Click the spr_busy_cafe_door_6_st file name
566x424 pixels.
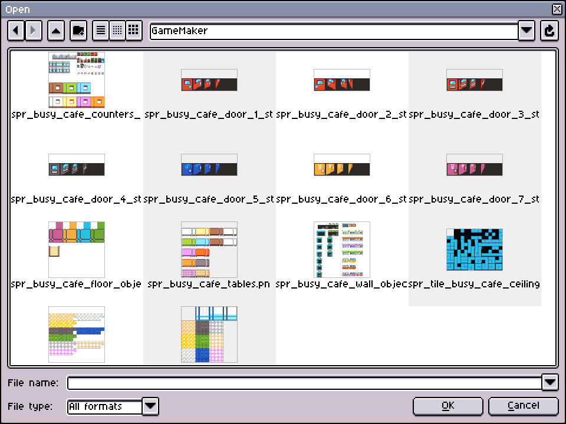click(x=341, y=200)
